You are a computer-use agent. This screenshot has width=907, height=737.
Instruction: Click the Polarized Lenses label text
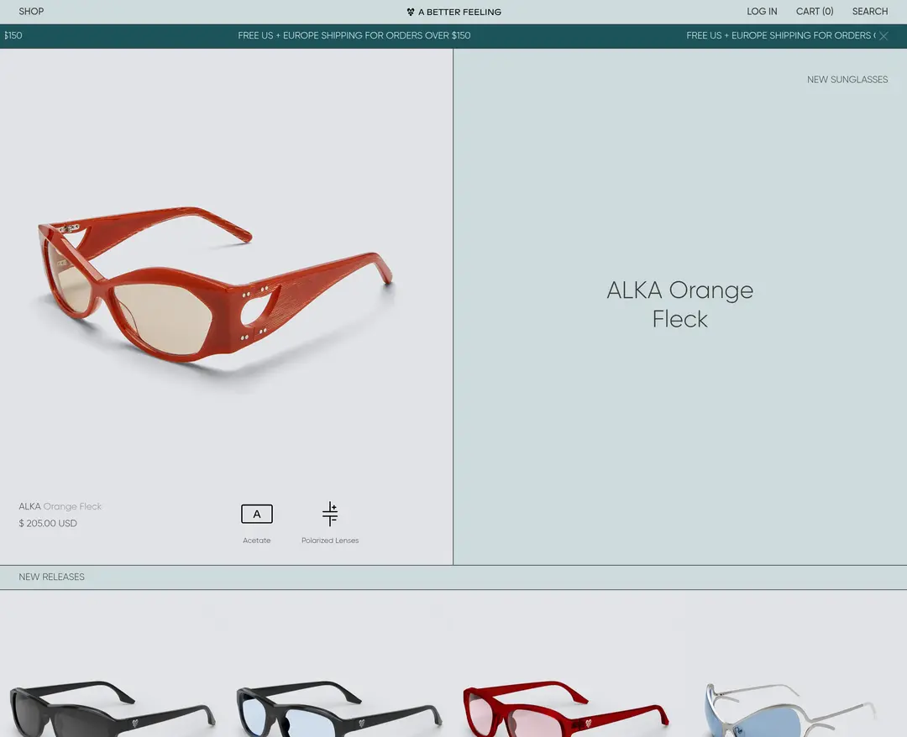(330, 541)
